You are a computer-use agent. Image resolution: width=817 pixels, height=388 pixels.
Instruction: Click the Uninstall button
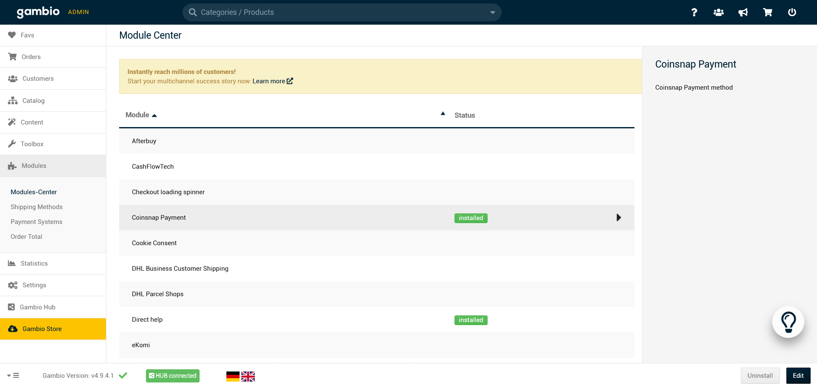point(760,376)
